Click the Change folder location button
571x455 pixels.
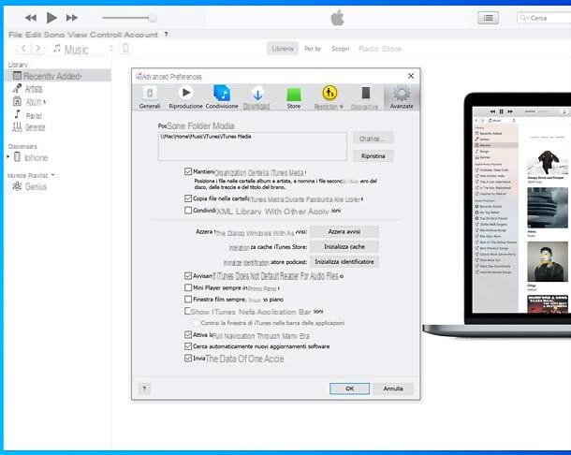click(x=373, y=139)
